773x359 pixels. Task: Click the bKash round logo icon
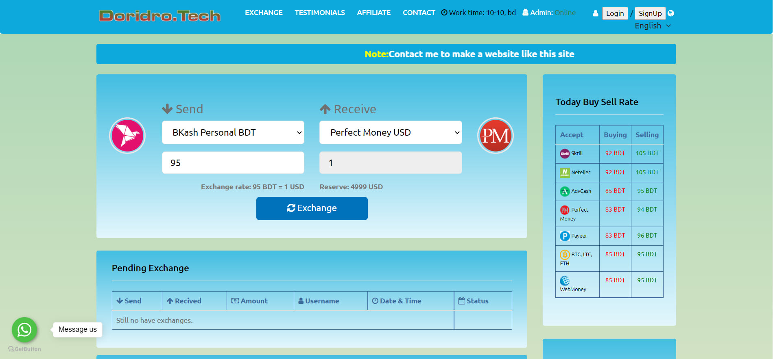pyautogui.click(x=127, y=136)
